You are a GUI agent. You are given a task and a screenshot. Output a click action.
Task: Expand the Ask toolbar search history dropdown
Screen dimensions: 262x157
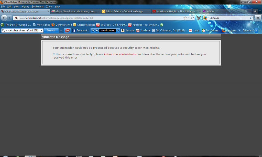(x=42, y=30)
